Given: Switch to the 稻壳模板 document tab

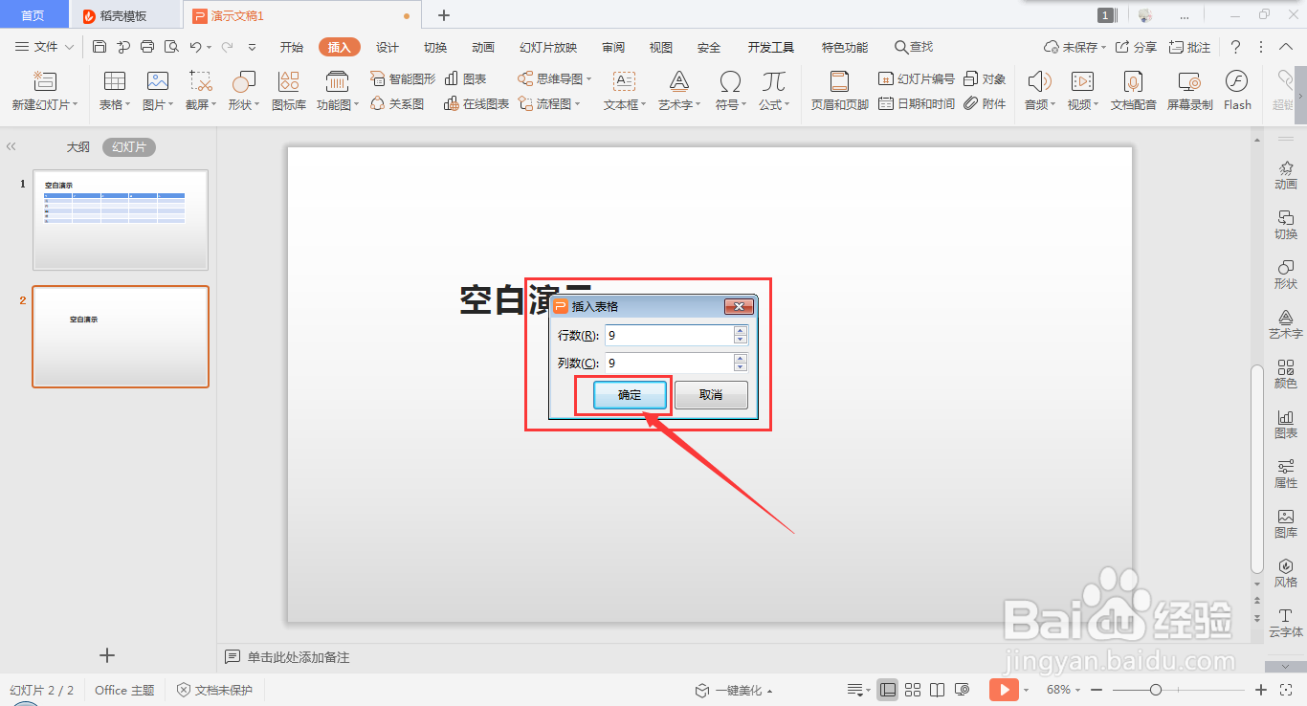Looking at the screenshot, I should (x=124, y=14).
